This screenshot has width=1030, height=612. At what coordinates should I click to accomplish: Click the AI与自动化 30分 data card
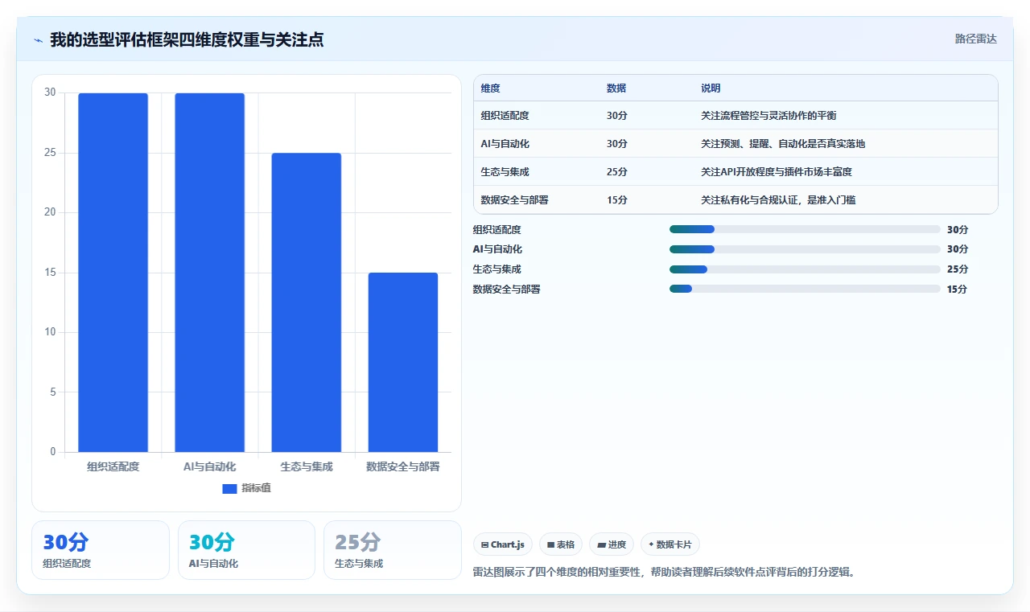[x=246, y=550]
